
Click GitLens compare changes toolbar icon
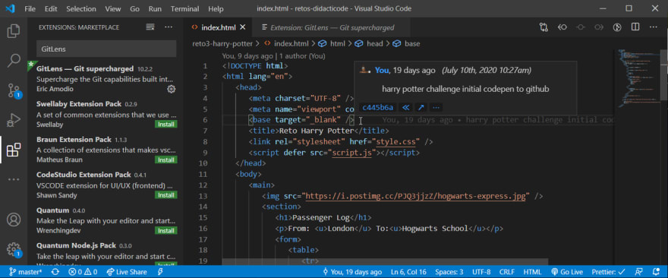tap(544, 27)
